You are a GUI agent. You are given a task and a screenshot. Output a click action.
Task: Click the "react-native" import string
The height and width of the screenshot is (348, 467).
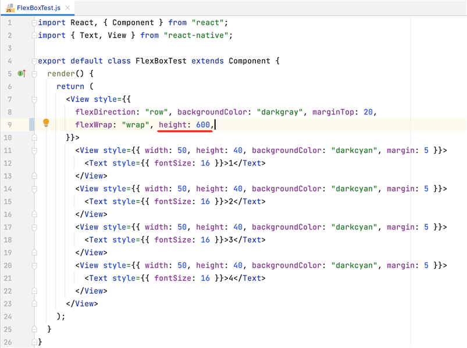tap(198, 35)
